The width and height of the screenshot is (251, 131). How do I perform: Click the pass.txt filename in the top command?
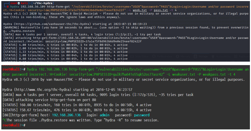161,10
